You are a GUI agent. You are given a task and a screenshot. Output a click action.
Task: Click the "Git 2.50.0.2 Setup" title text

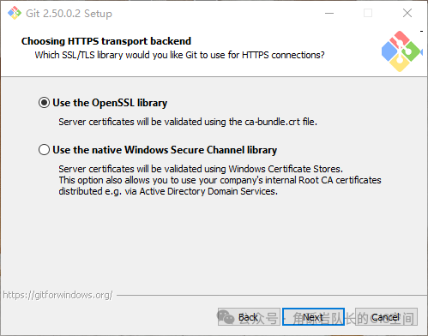click(x=69, y=14)
